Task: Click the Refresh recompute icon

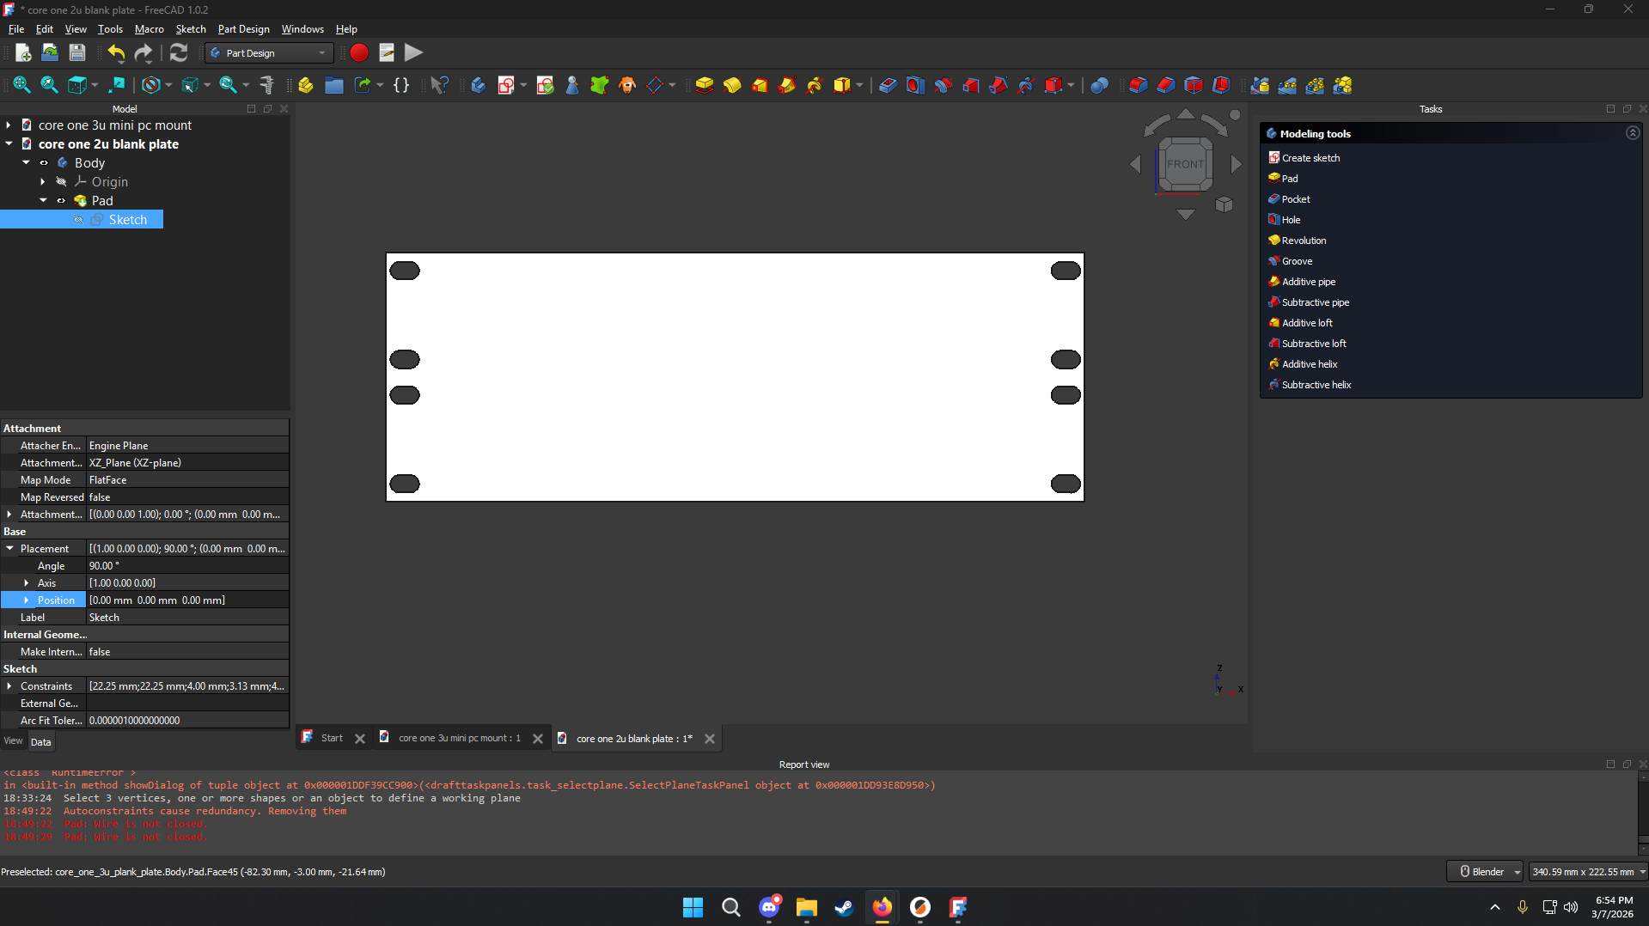Action: (x=179, y=53)
